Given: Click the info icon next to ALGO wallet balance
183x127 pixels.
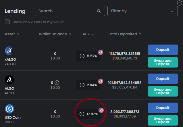Looking at the screenshot, I should (x=57, y=83).
